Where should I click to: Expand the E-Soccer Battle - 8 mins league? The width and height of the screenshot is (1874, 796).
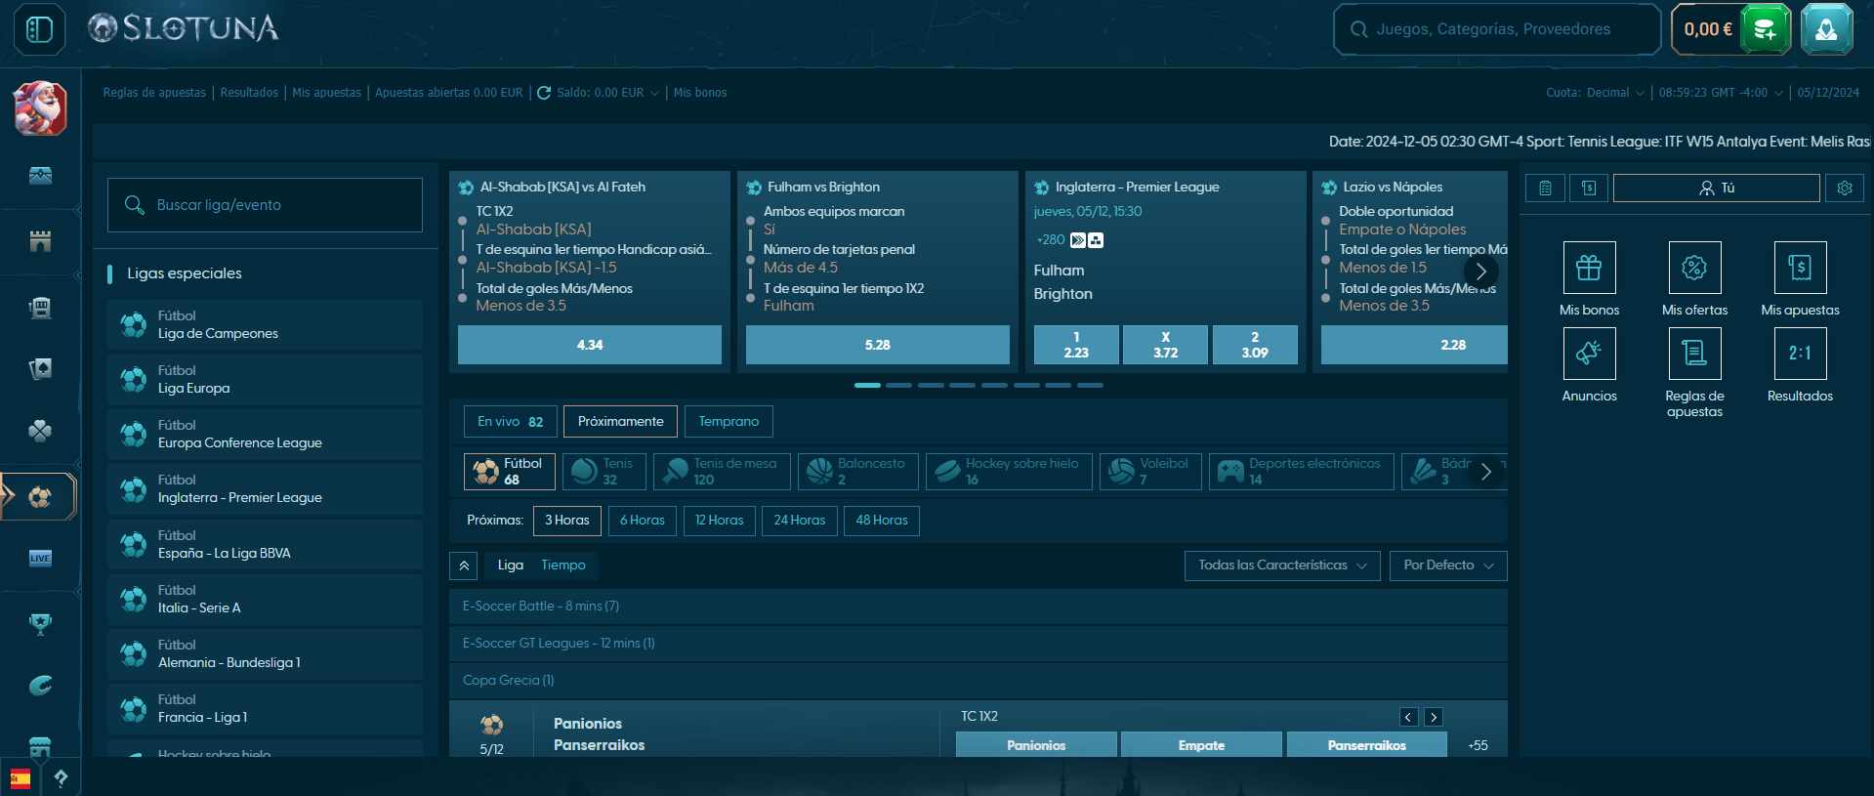pyautogui.click(x=978, y=607)
